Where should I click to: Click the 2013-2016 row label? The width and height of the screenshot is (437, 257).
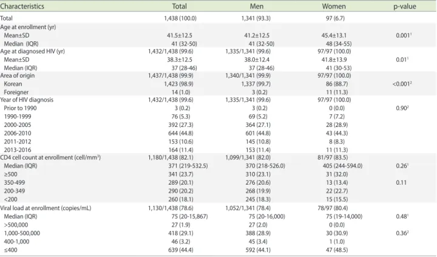(x=18, y=150)
